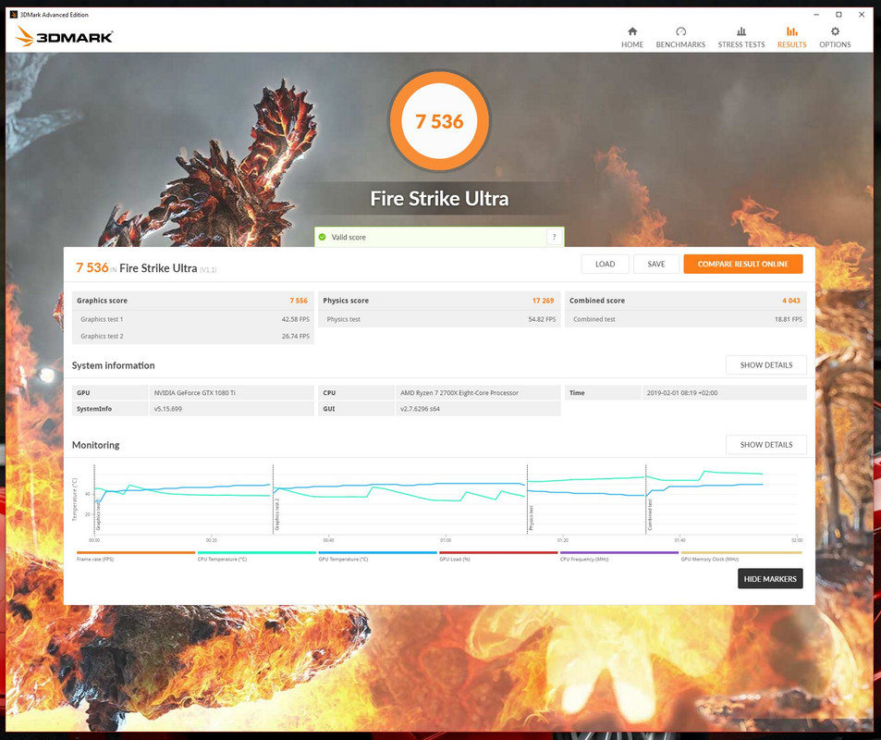Minimize the 3DMark window
Viewport: 881px width, 740px height.
[815, 15]
